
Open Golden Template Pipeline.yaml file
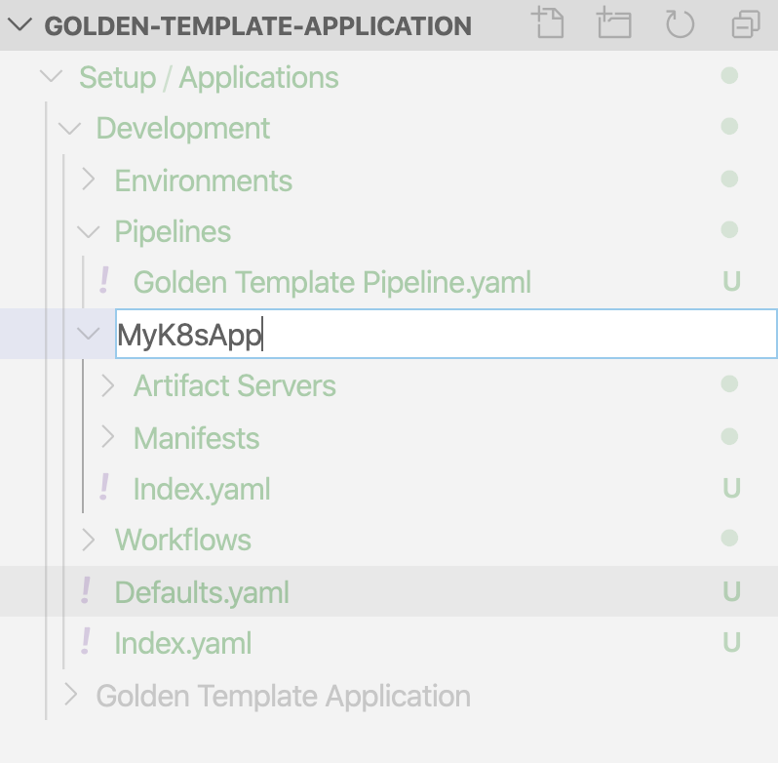click(x=331, y=282)
